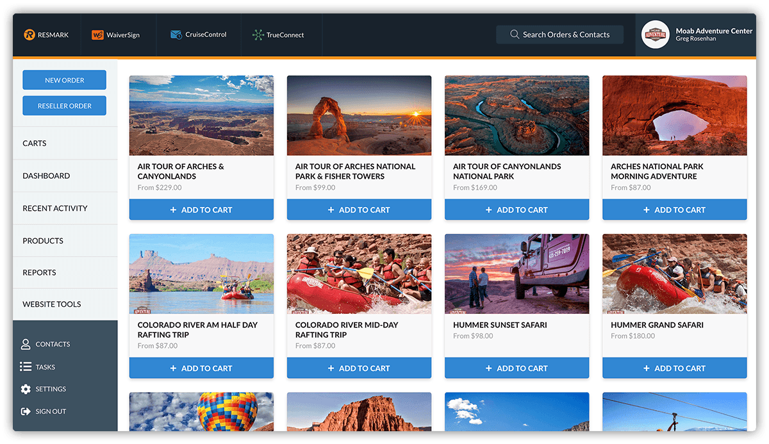Add Air Tour of Arches & Canyonlands to cart
Screen dimensions: 769x444
tap(201, 210)
